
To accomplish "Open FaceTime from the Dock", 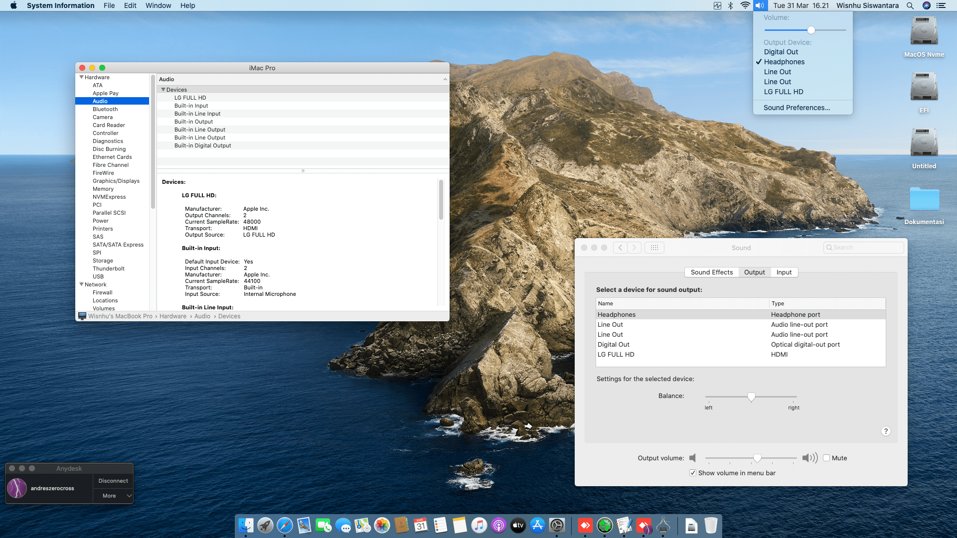I will pos(323,525).
